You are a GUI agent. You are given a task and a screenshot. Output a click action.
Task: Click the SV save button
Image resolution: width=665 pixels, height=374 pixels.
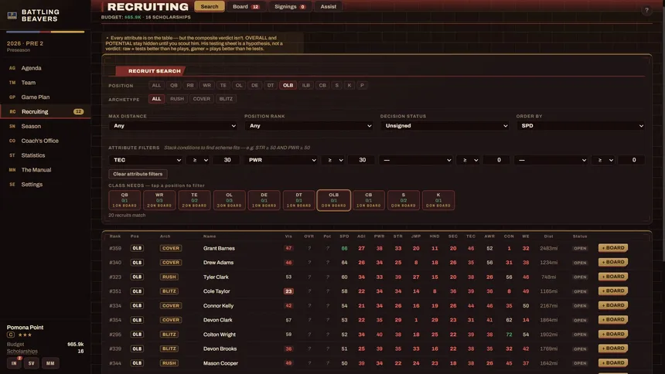(32, 363)
